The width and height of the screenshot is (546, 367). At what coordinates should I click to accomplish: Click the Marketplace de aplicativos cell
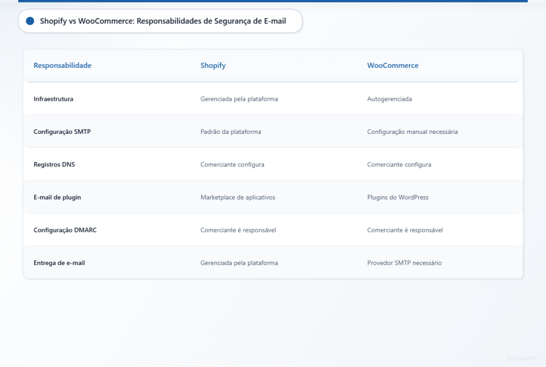point(238,197)
